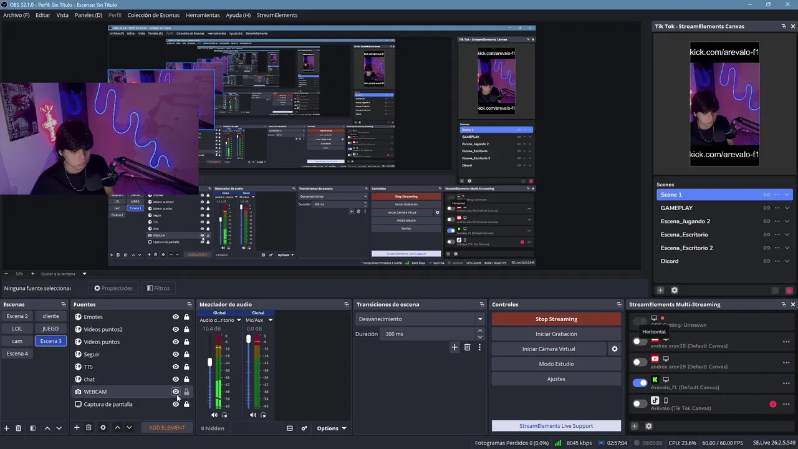Viewport: 798px width, 449px height.
Task: Hide the Emotes source
Action: coord(176,317)
